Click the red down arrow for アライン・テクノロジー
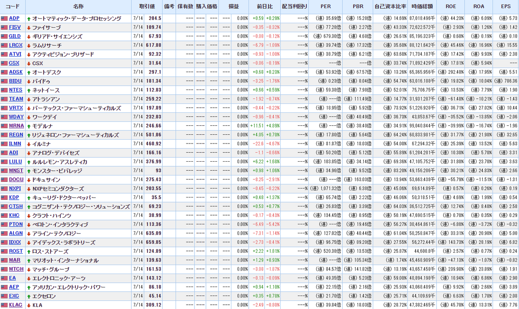 29,233
